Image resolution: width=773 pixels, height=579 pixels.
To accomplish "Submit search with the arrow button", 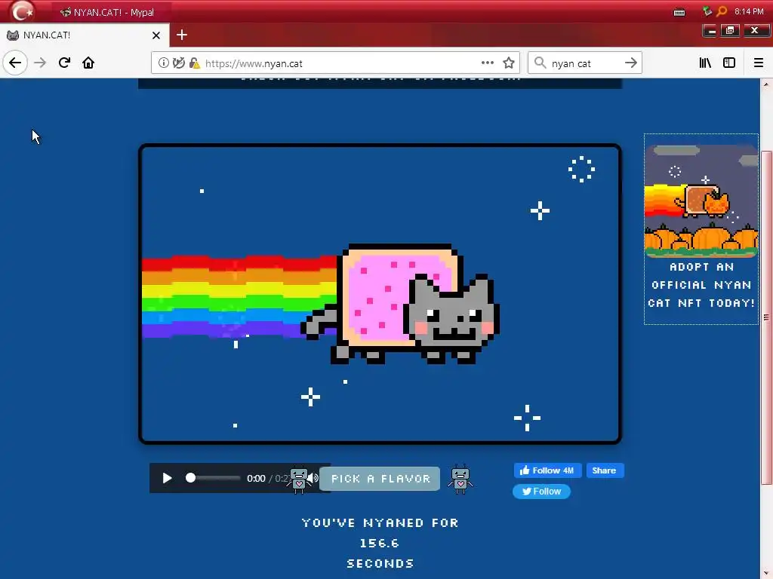I will coord(630,63).
